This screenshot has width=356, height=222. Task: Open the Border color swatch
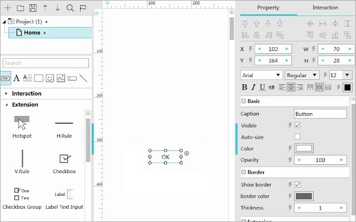click(304, 196)
